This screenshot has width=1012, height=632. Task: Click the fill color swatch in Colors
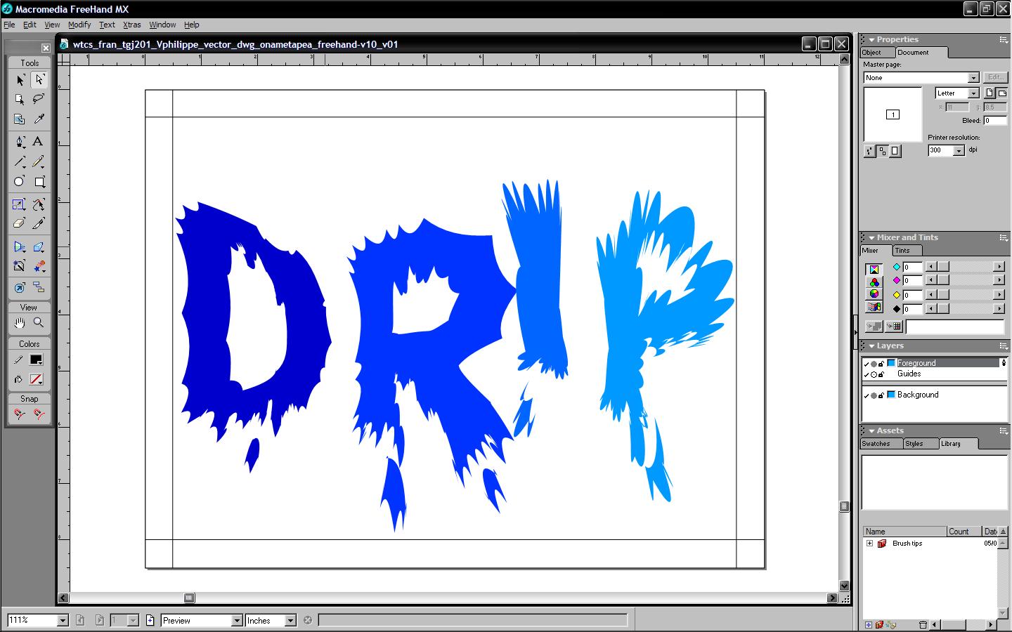(36, 379)
